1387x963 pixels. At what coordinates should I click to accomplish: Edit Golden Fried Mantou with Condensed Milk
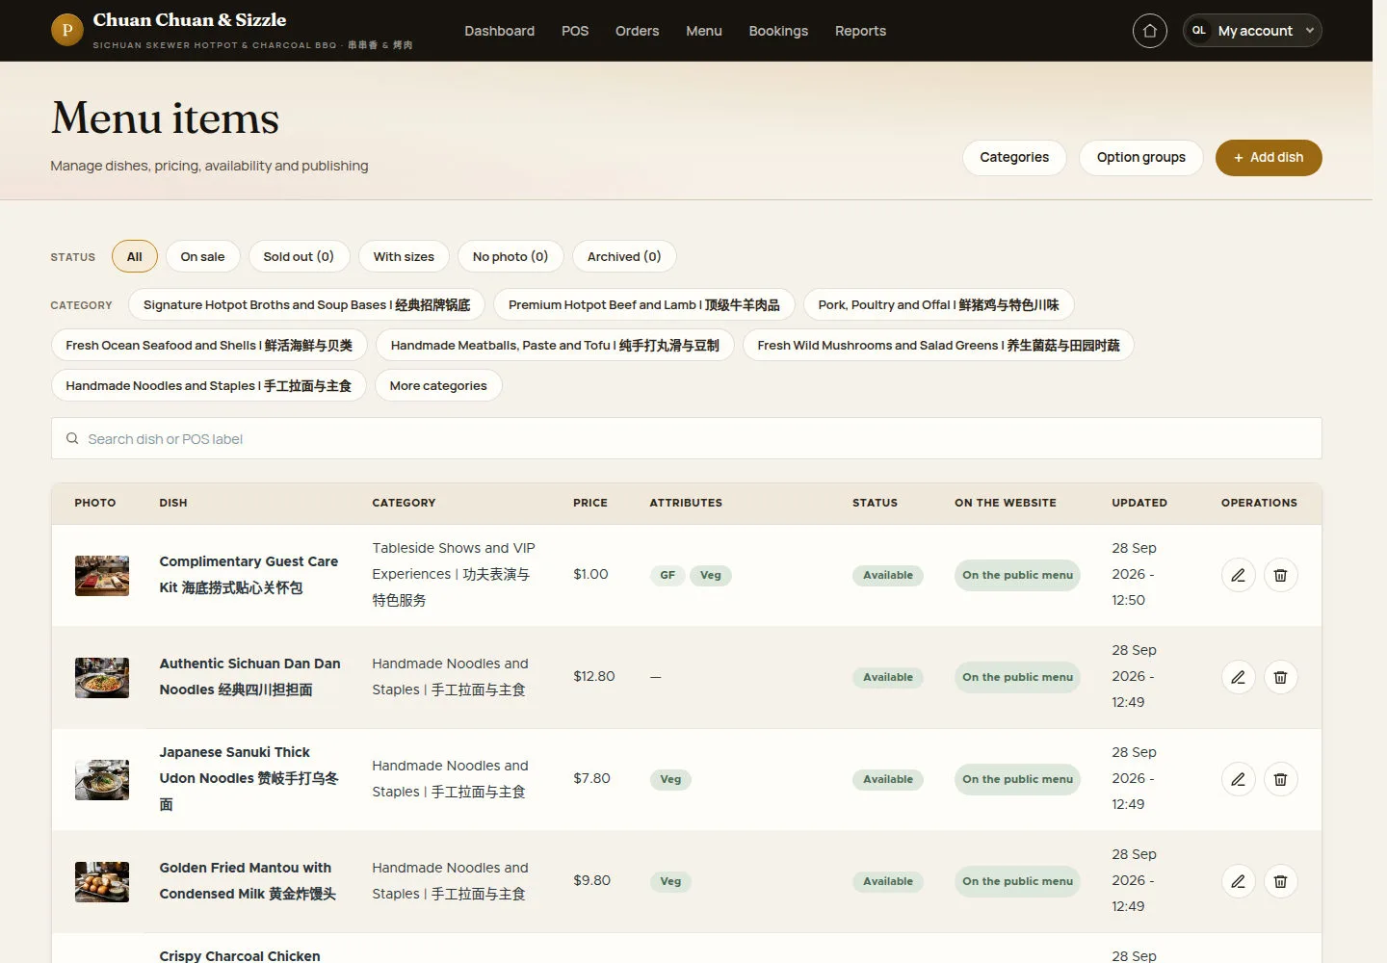pos(1238,881)
